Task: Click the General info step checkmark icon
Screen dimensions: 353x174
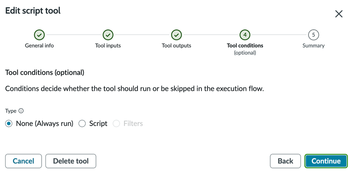Action: (39, 35)
